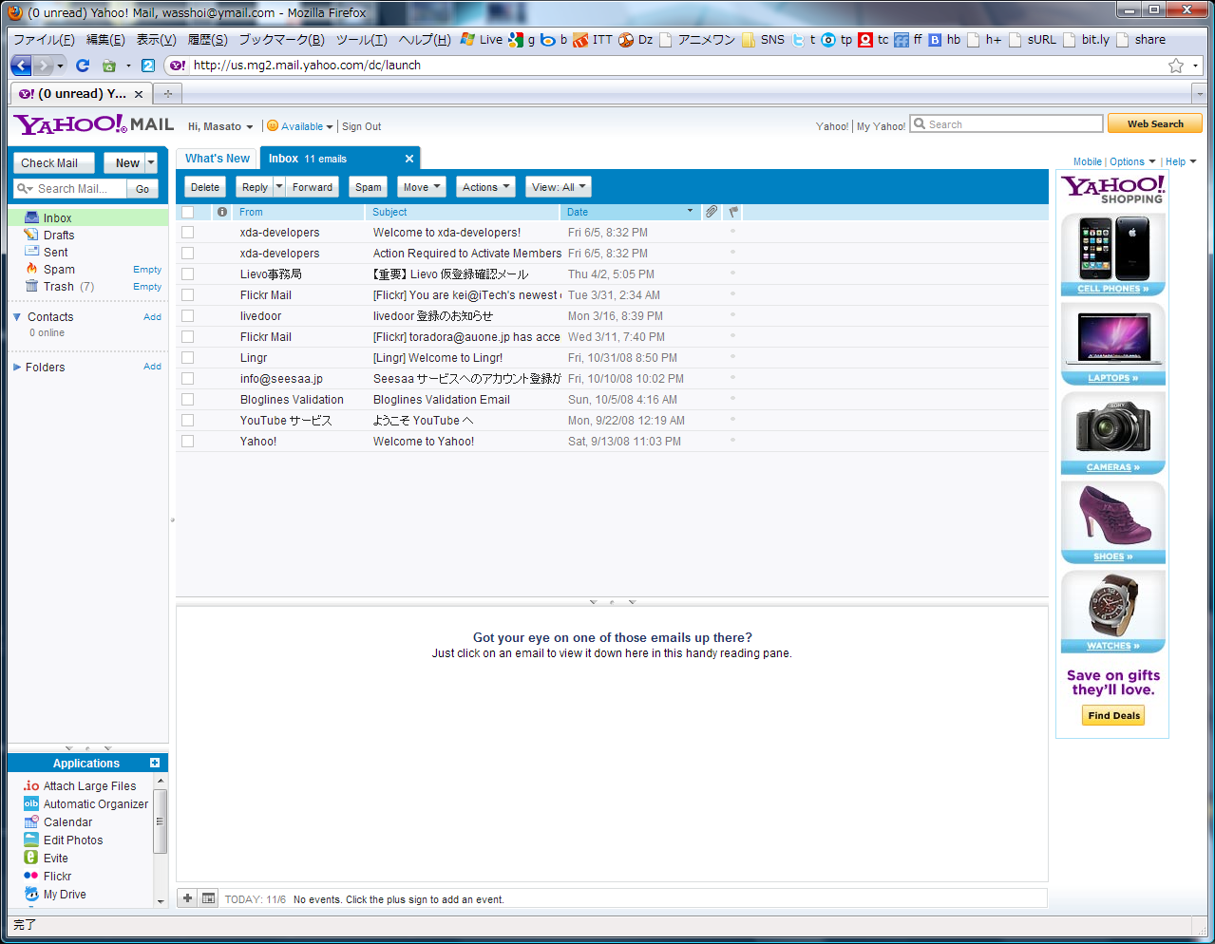Check the Welcome to xda-developers email
1215x944 pixels.
(x=188, y=233)
